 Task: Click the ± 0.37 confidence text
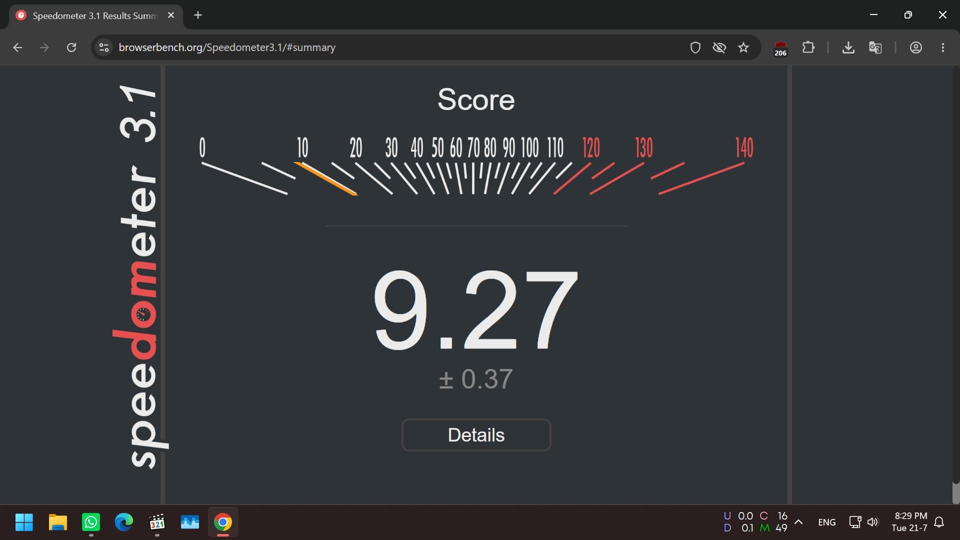475,379
